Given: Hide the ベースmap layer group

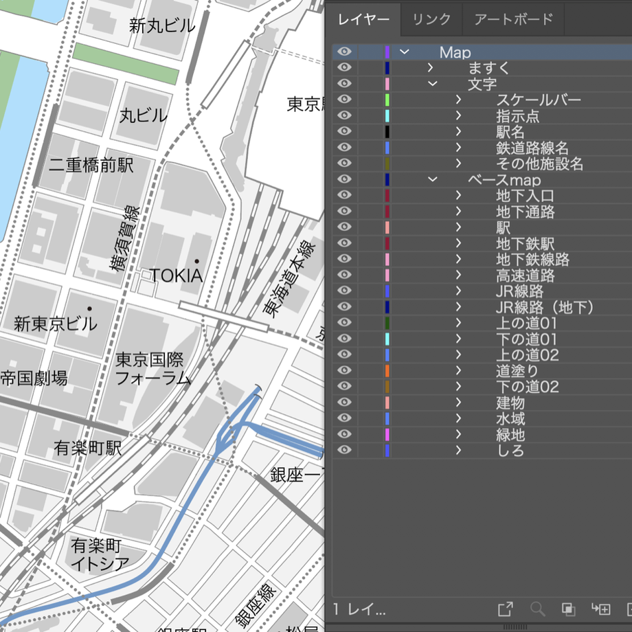Looking at the screenshot, I should (x=344, y=179).
